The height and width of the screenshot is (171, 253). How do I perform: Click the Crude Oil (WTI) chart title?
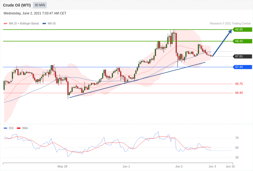pyautogui.click(x=17, y=5)
